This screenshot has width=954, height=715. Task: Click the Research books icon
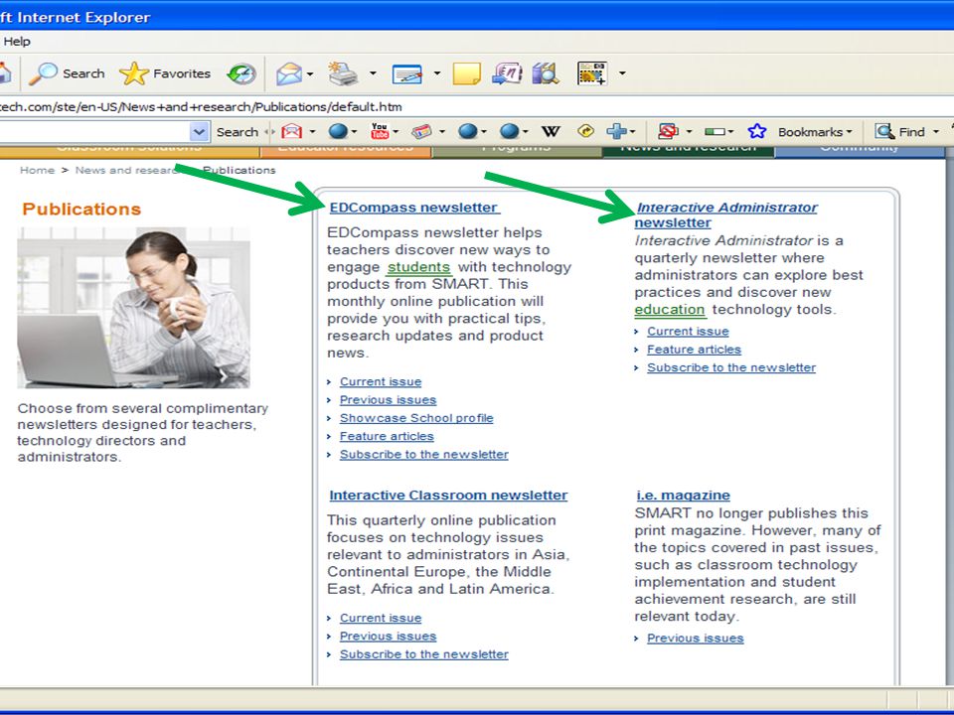[546, 73]
